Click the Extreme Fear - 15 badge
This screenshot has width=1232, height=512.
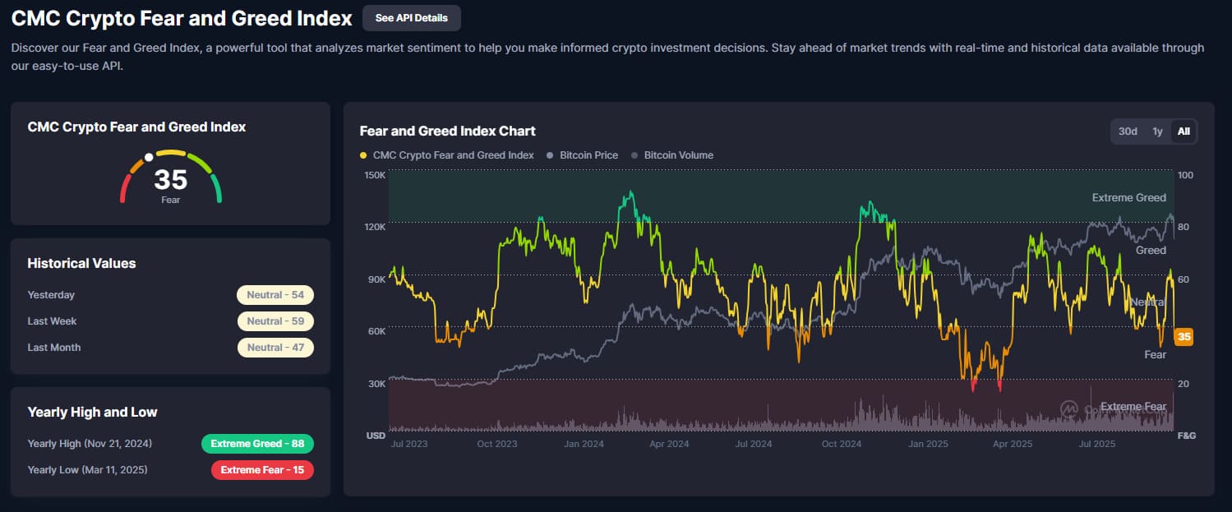coord(262,470)
